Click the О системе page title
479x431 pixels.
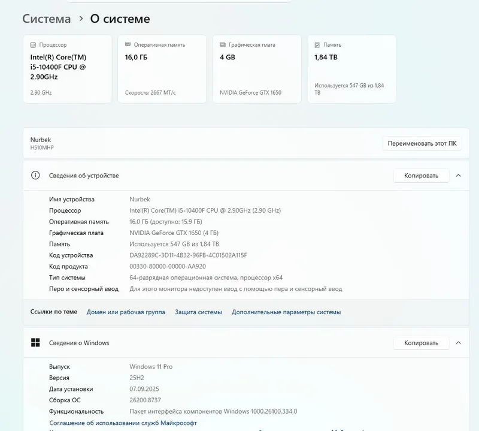click(120, 19)
